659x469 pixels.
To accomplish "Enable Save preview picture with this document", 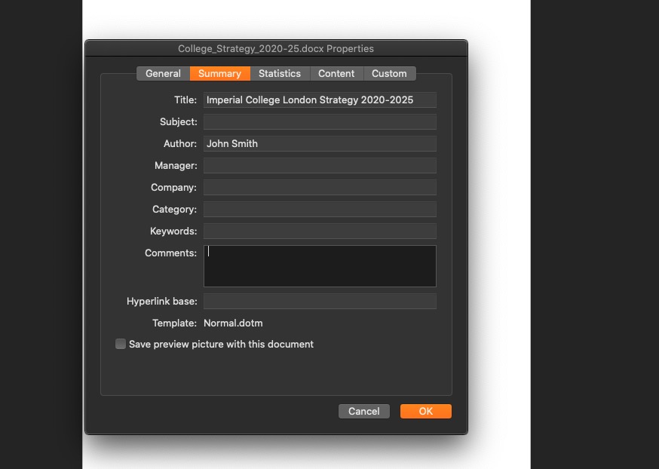I will tap(121, 344).
